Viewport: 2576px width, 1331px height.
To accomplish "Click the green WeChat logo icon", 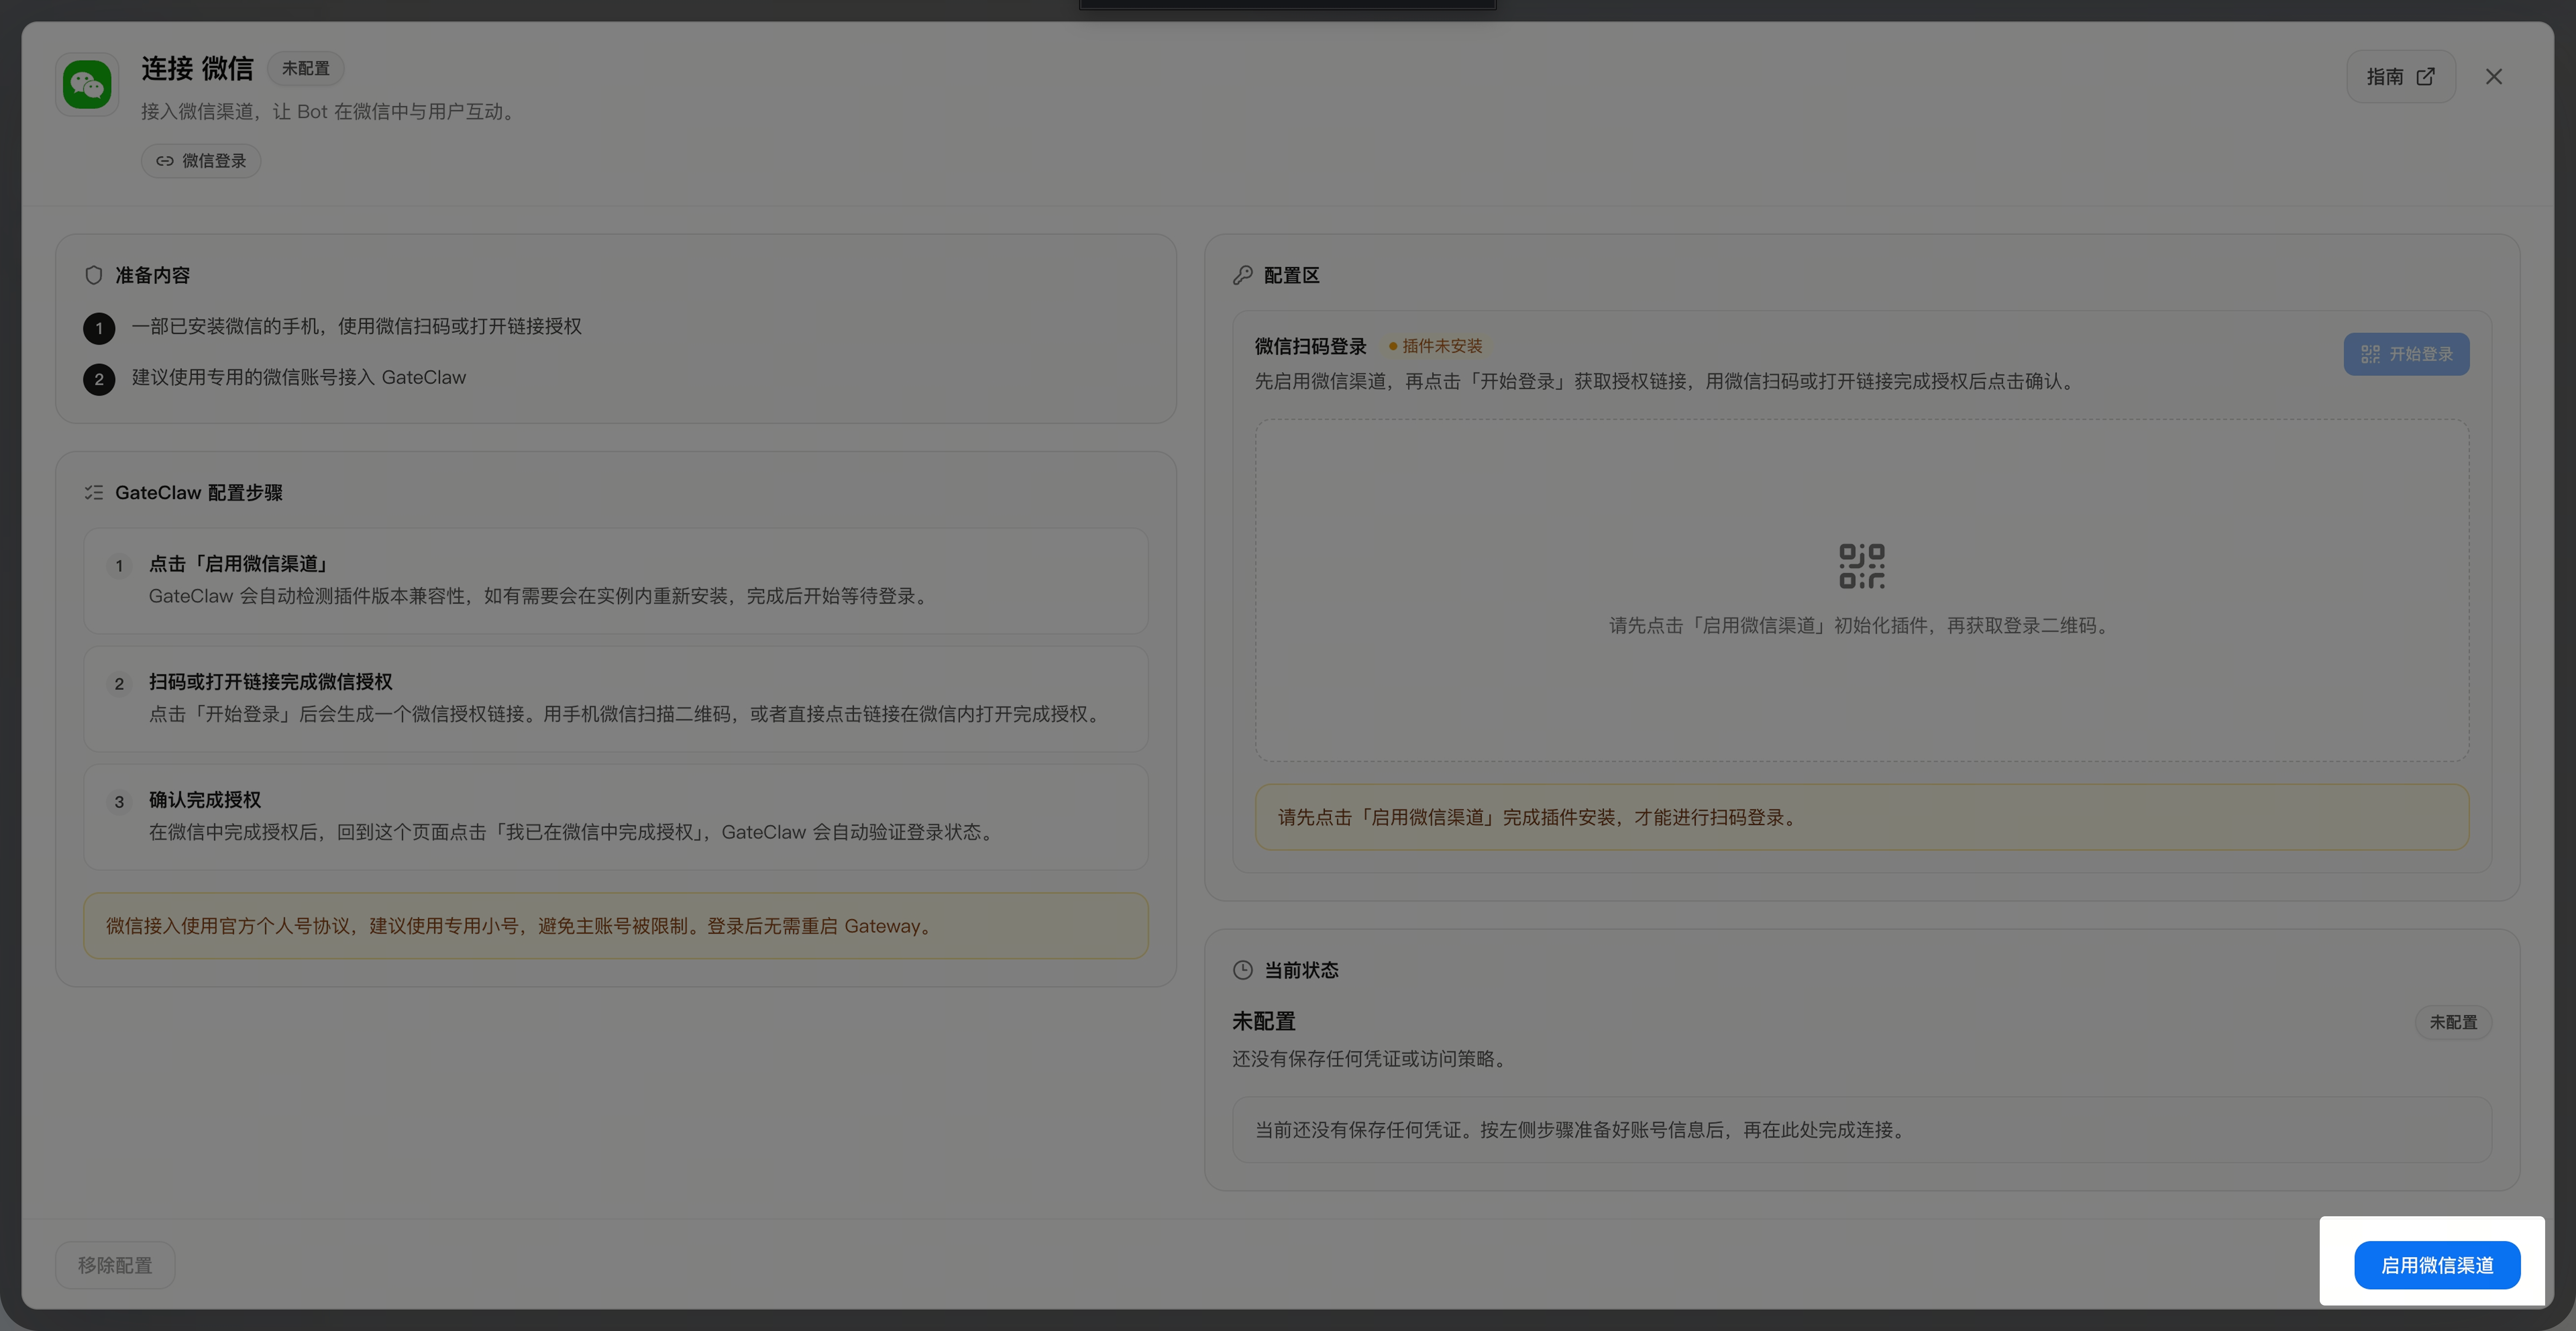I will tap(87, 85).
